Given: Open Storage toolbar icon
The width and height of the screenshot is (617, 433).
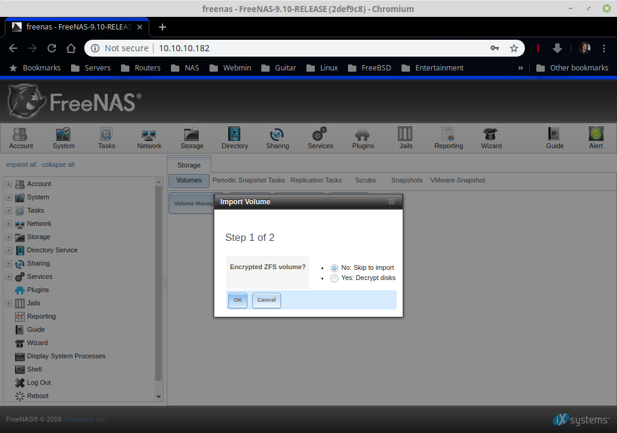Looking at the screenshot, I should tap(191, 138).
